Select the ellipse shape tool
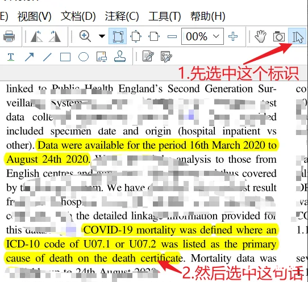308x282 pixels. click(x=84, y=57)
